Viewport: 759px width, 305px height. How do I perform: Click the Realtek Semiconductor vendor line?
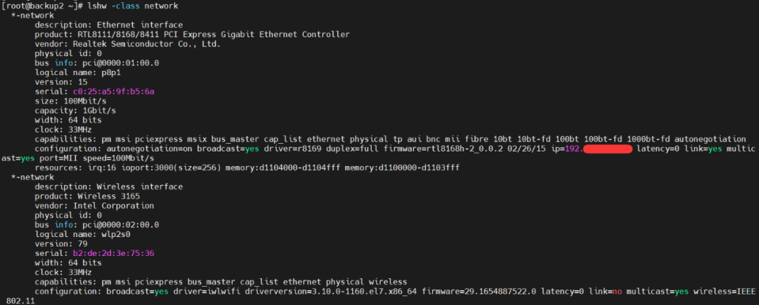click(128, 44)
